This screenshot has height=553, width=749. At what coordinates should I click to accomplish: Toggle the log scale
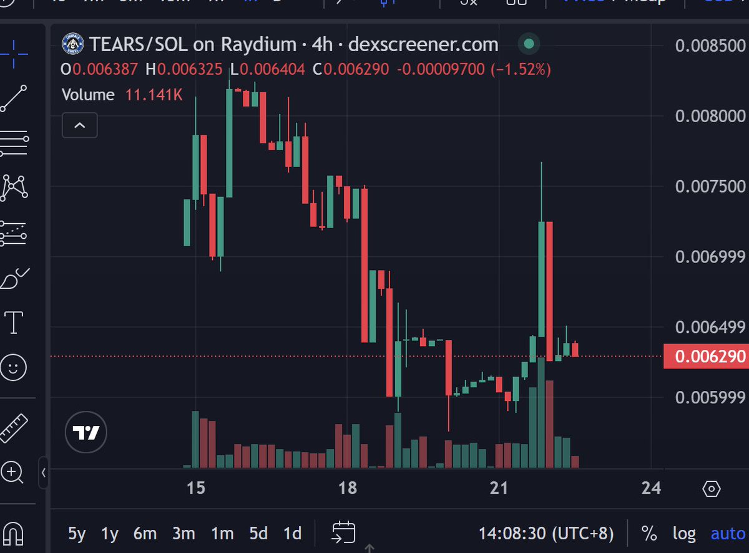[x=684, y=534]
